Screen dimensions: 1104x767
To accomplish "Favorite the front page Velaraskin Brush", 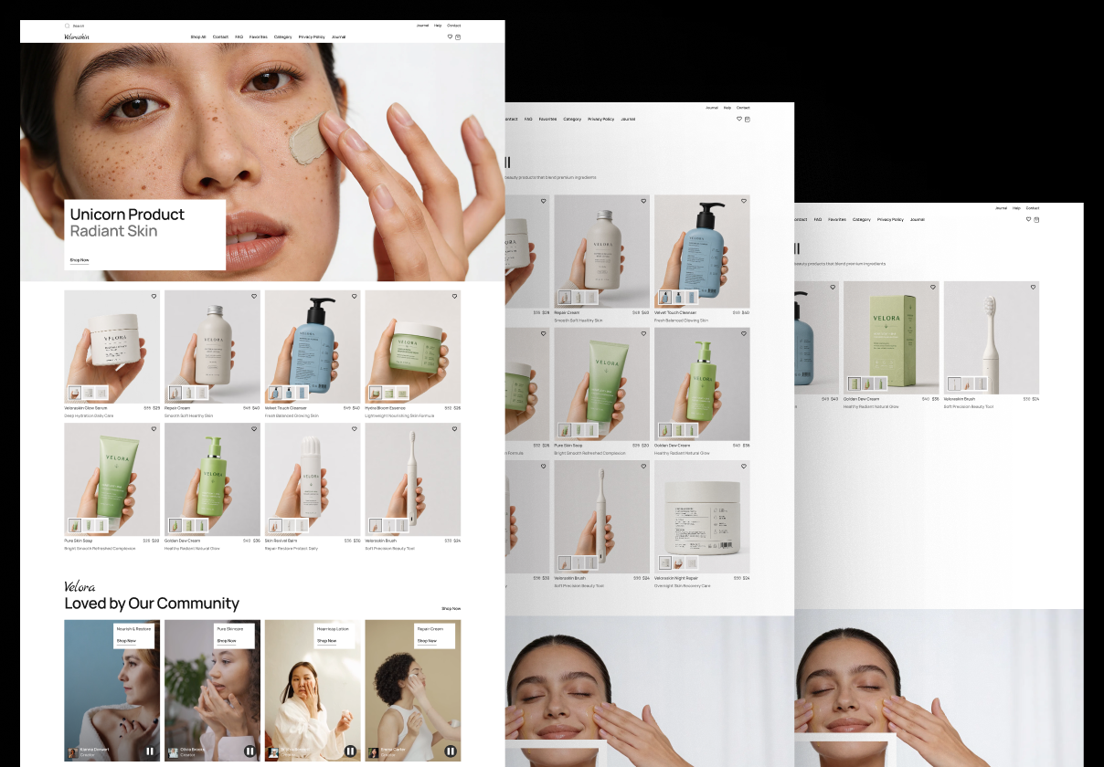I will point(455,429).
